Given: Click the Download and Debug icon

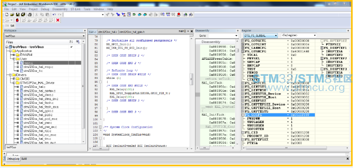Looking at the screenshot, I should point(185,15).
